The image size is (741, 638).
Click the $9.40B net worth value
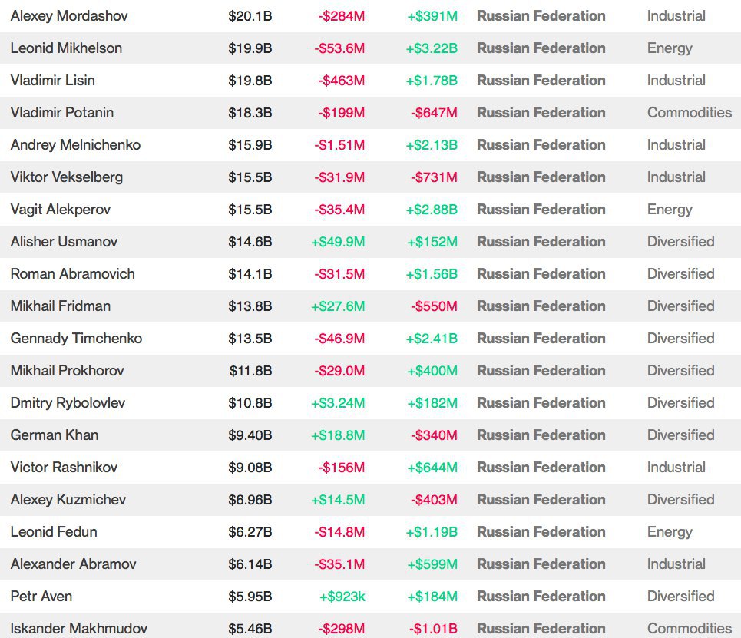(x=250, y=435)
